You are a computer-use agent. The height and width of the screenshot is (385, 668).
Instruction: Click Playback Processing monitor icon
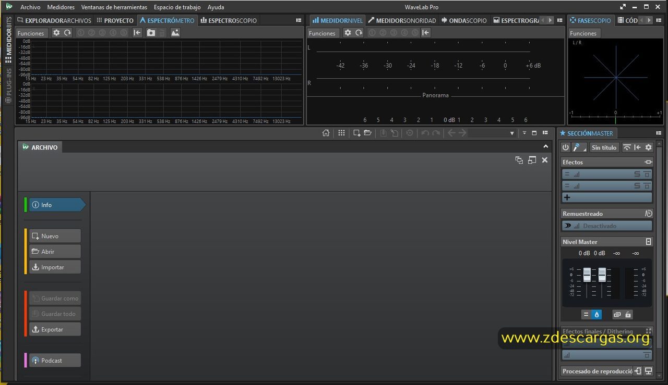click(x=649, y=371)
